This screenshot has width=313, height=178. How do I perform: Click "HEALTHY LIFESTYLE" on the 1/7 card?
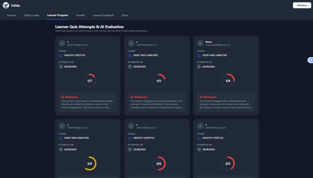click(75, 55)
